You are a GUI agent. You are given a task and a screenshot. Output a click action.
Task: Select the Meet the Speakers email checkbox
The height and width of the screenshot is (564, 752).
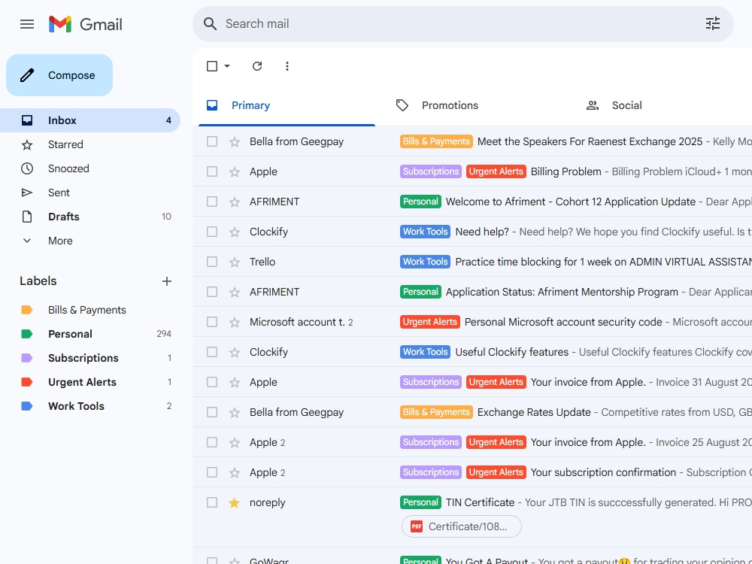212,141
